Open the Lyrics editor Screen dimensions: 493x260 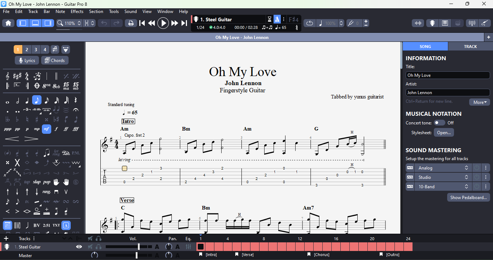[27, 61]
